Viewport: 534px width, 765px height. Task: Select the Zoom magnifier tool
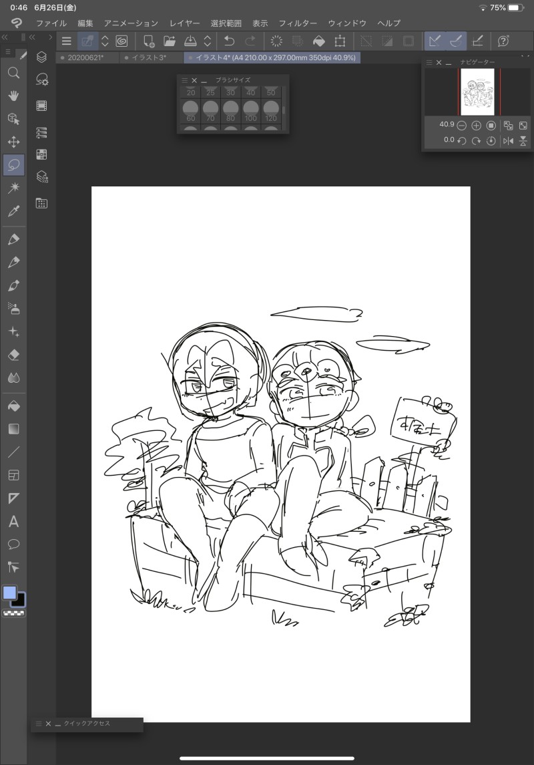13,73
